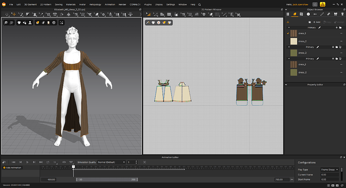The height and width of the screenshot is (188, 346).
Task: Click dress_1 in the third Primary group
Action: click(302, 65)
